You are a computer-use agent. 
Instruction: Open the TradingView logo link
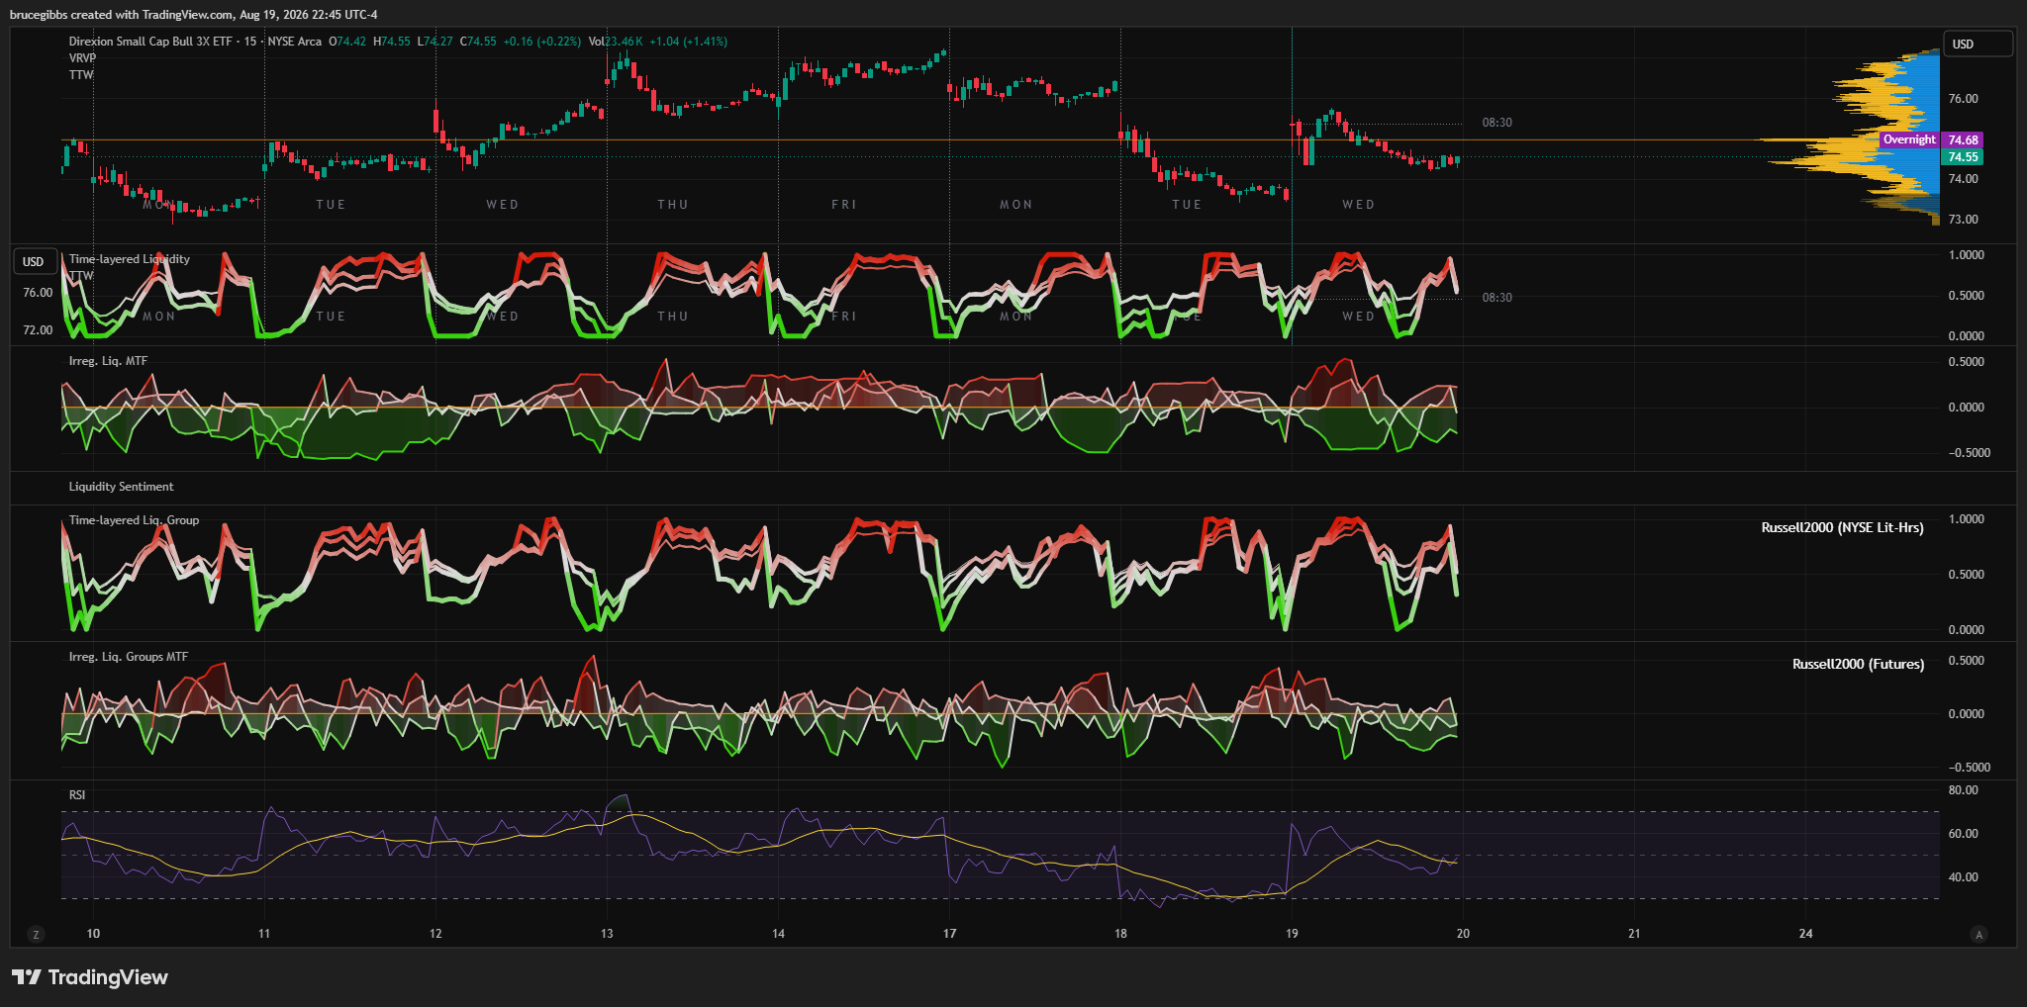coord(90,977)
